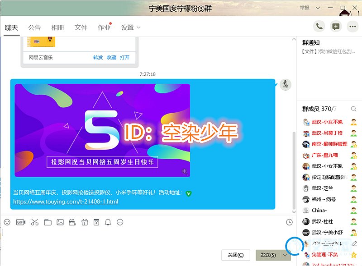Select member 指定电脑配置咨
Screen dimensions: 362x266
click(x=330, y=177)
